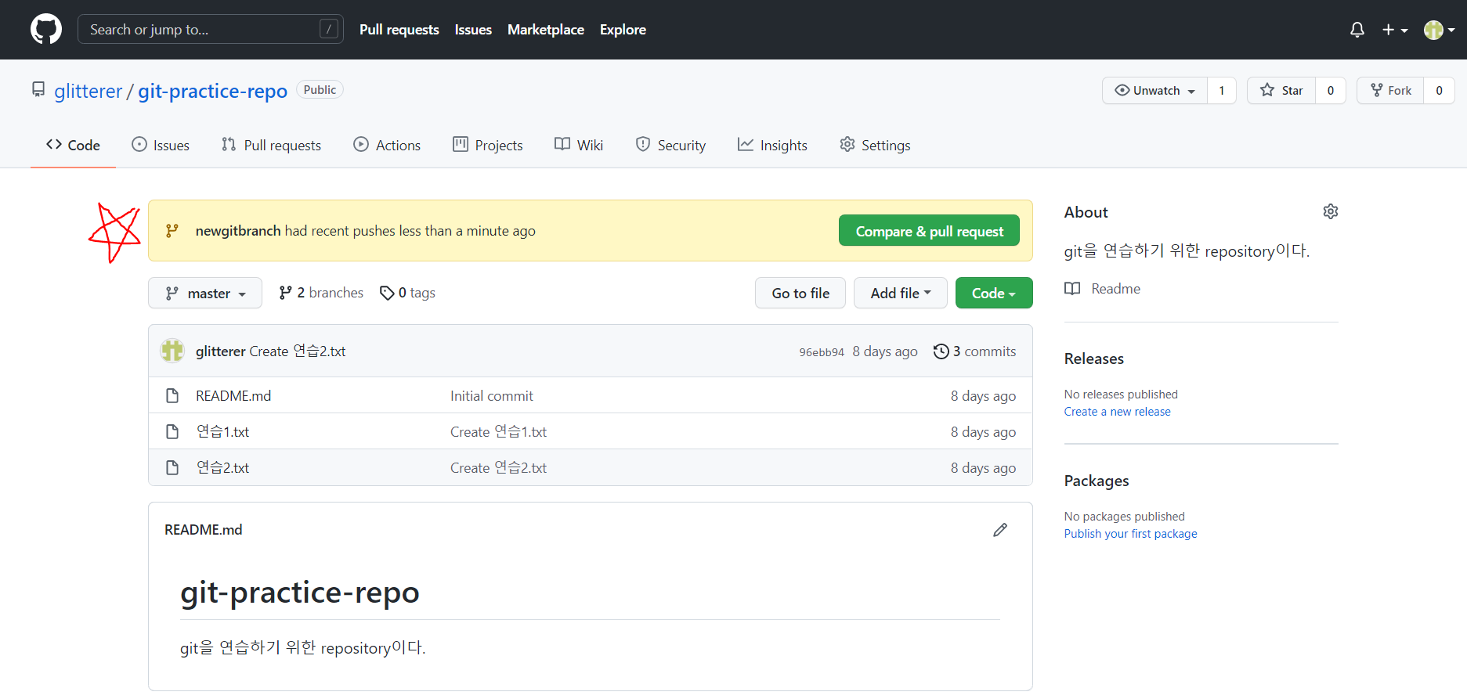Screen dimensions: 1467x699
Task: Go to glitterer user profile link
Action: click(89, 91)
